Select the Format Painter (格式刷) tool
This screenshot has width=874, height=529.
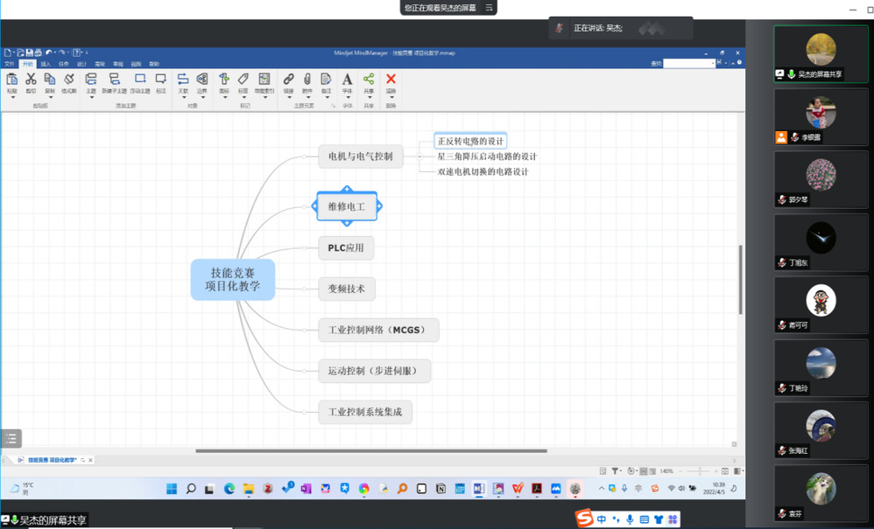[68, 80]
